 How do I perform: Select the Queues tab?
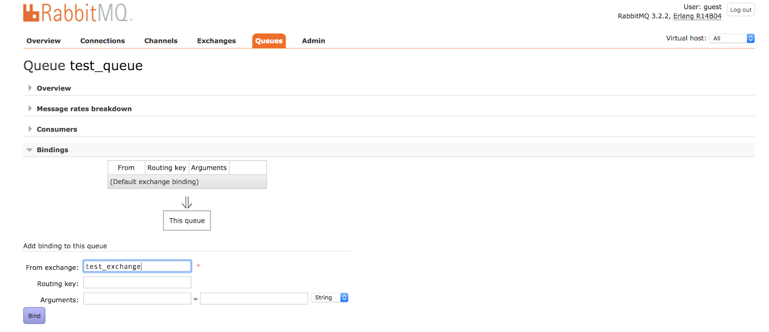click(269, 41)
